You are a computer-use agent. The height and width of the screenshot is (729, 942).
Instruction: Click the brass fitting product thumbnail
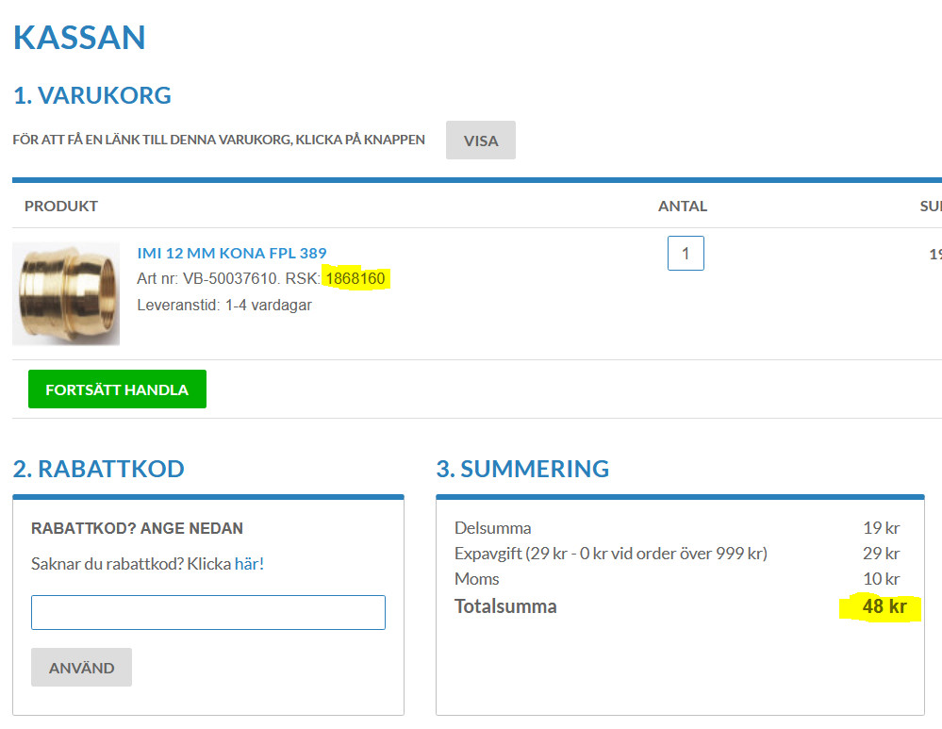click(66, 293)
